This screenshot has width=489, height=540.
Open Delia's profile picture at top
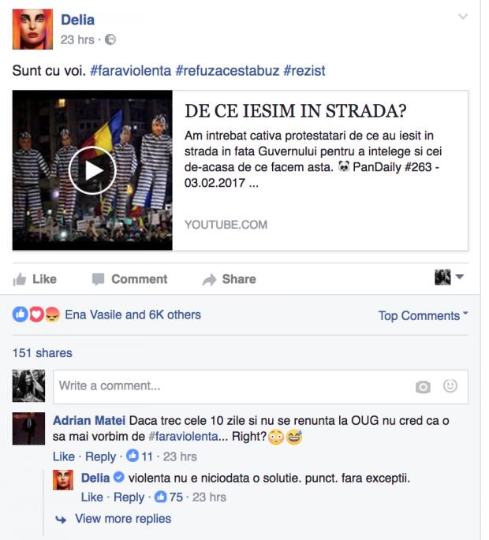click(x=33, y=29)
